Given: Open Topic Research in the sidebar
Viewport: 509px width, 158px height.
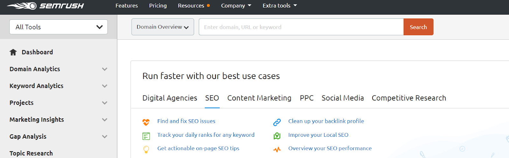Looking at the screenshot, I should tap(31, 153).
